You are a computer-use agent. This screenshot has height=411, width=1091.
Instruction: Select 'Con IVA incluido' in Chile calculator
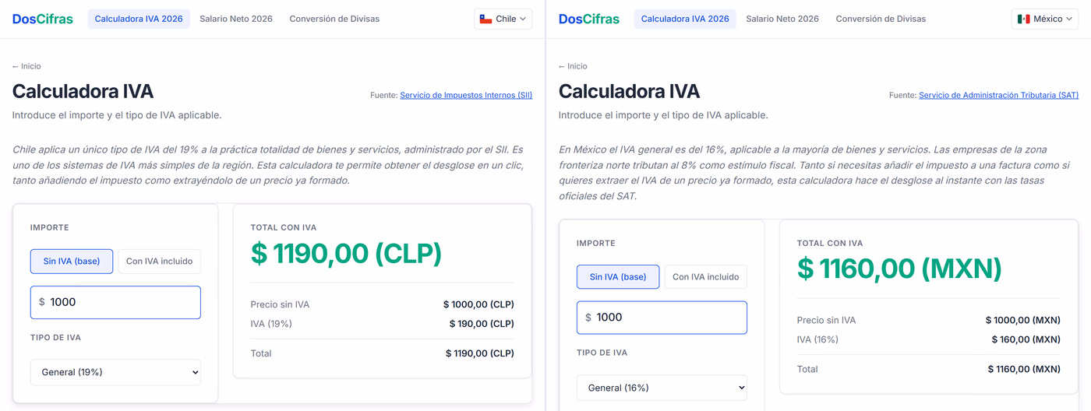click(x=159, y=262)
